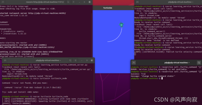Click 'ERROR: Service [/turtle_command] is not available' line

(x=159, y=69)
